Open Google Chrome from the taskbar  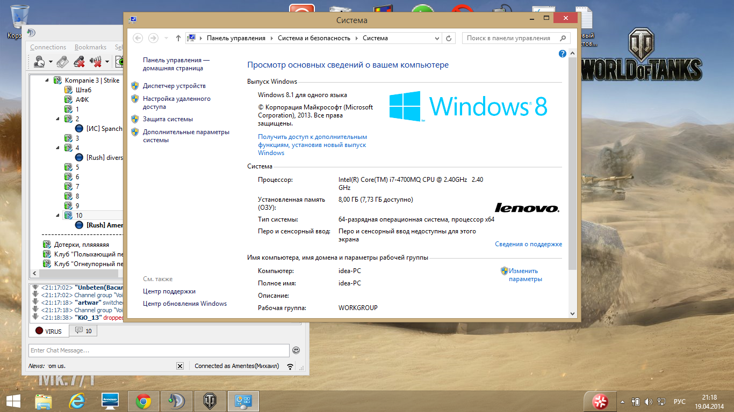pos(143,401)
